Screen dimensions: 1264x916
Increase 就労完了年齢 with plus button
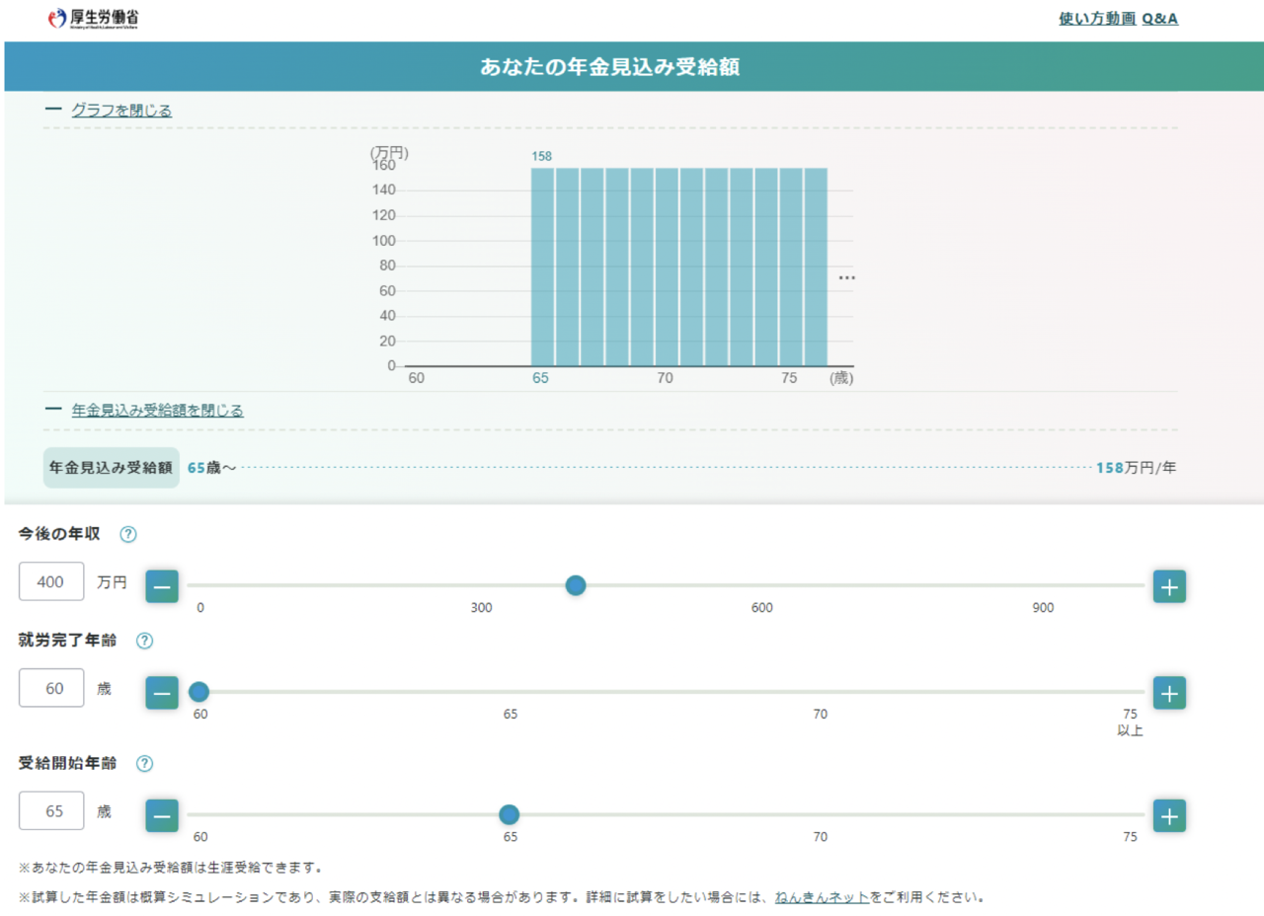pos(1169,693)
